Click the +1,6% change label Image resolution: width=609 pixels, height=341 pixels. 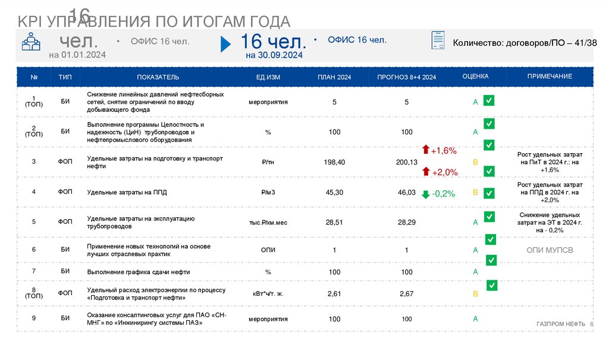pyautogui.click(x=444, y=150)
